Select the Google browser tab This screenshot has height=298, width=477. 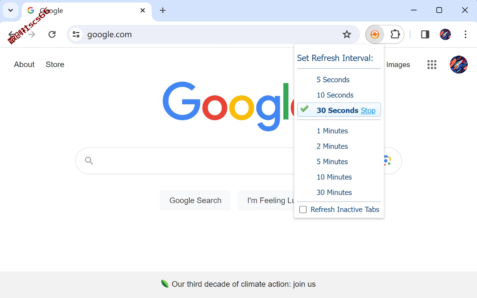click(x=86, y=11)
